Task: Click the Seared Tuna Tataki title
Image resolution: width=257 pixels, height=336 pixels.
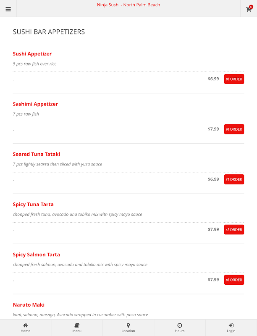Action: 37,154
